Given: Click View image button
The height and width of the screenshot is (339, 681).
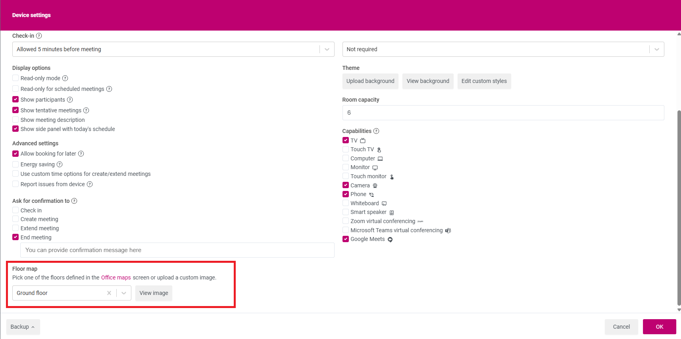Looking at the screenshot, I should [154, 293].
